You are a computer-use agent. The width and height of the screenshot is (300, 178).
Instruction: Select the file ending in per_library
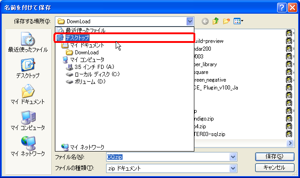click(205, 64)
